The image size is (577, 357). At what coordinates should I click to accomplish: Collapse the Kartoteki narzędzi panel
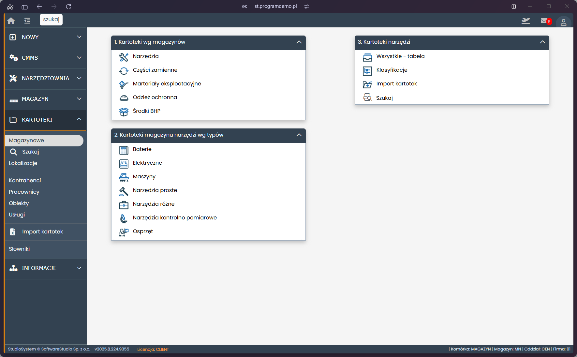542,42
